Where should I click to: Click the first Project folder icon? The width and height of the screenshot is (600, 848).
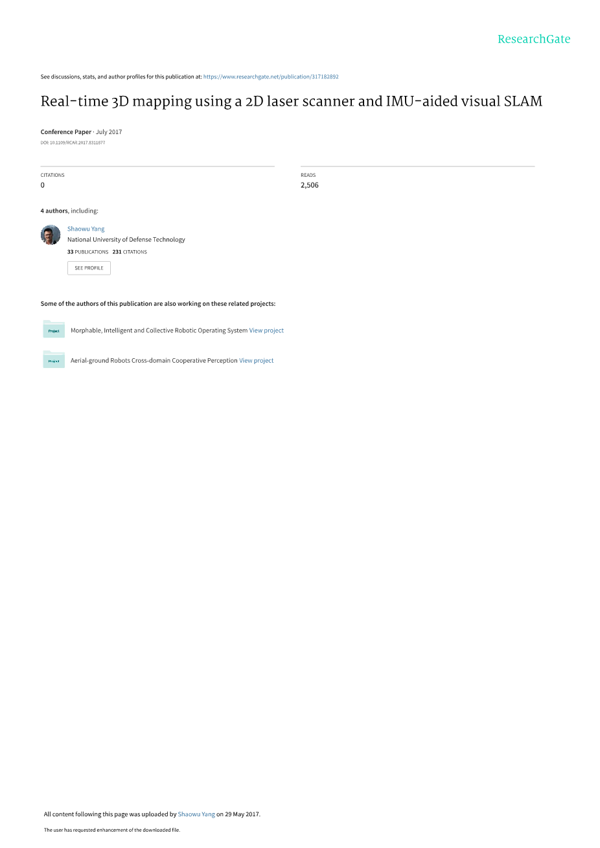pyautogui.click(x=54, y=330)
